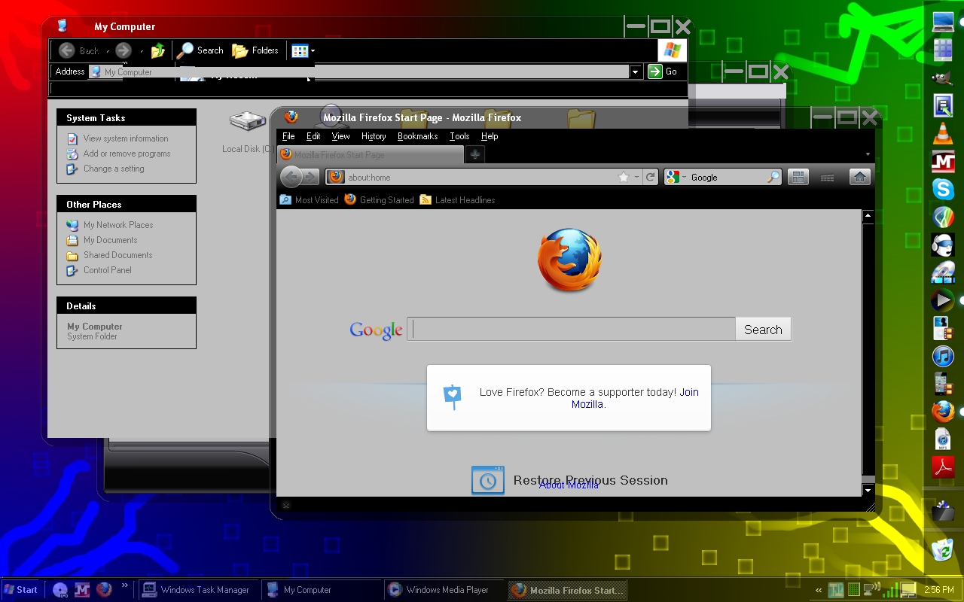This screenshot has height=602, width=964.
Task: Click the Google search magnifier icon
Action: click(x=773, y=177)
